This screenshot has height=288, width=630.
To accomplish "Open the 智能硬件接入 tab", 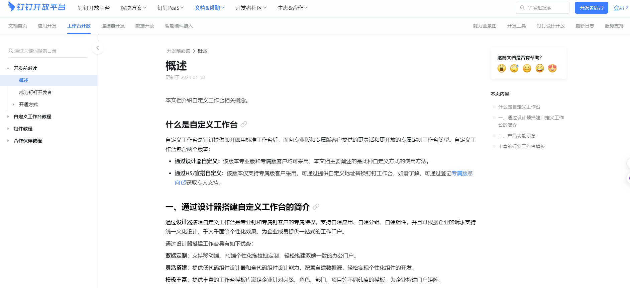I will pyautogui.click(x=179, y=26).
